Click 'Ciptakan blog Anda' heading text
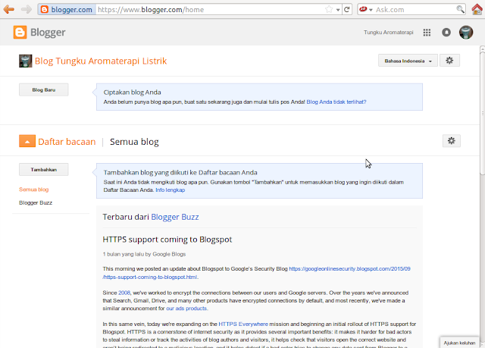485x348 pixels. (132, 92)
